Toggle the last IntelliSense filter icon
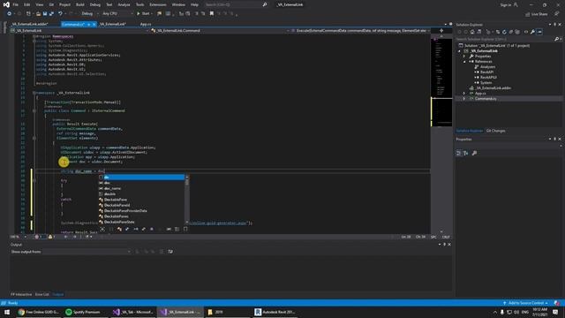This screenshot has width=565, height=318. point(185,229)
